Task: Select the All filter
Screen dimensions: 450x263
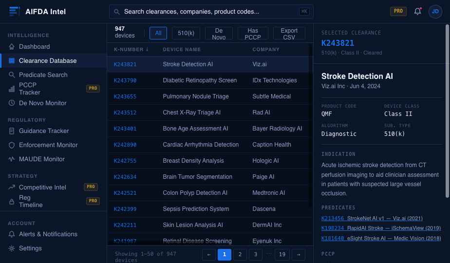Action: click(x=158, y=33)
